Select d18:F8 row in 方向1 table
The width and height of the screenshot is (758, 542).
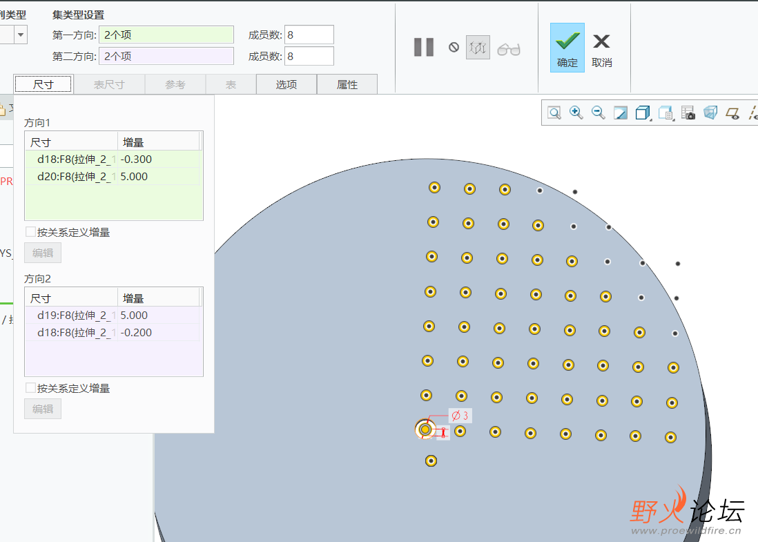click(x=112, y=159)
